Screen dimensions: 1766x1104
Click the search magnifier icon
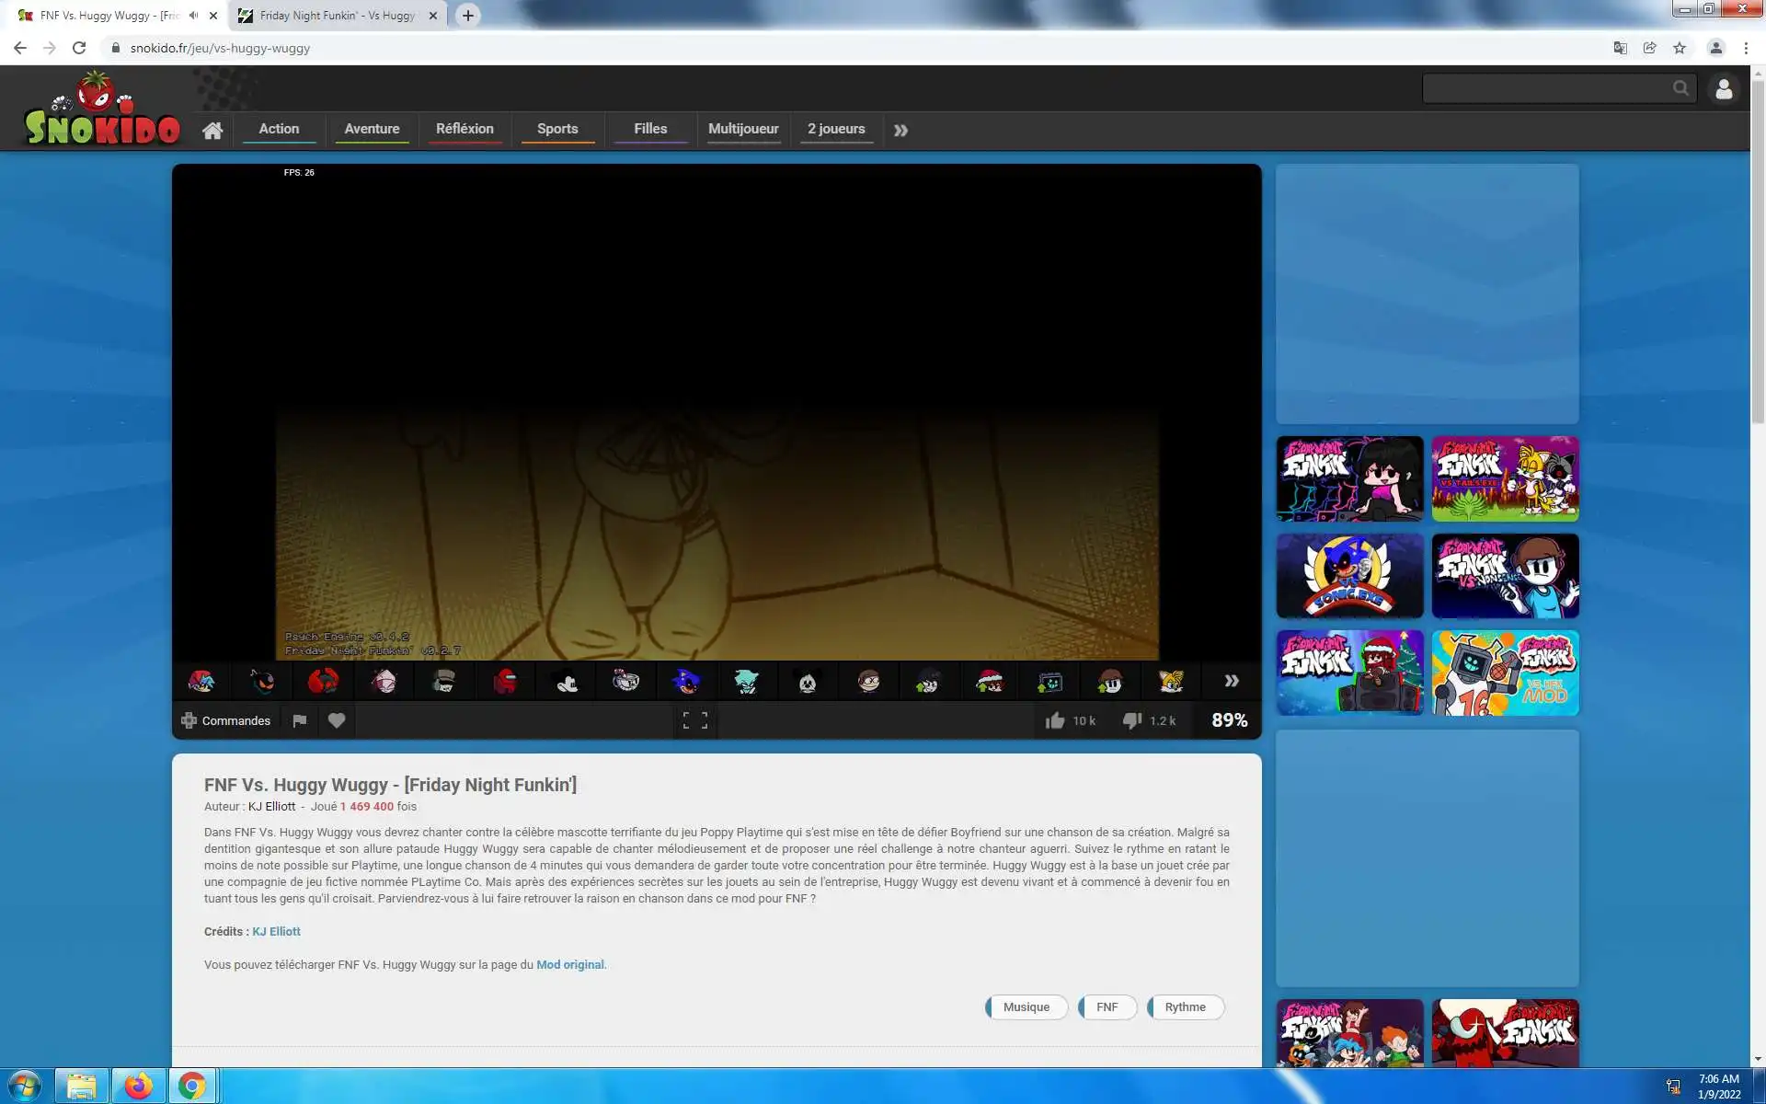(x=1680, y=88)
